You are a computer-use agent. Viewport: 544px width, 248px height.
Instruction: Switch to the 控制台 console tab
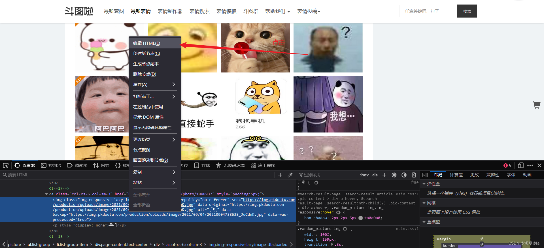pos(51,165)
